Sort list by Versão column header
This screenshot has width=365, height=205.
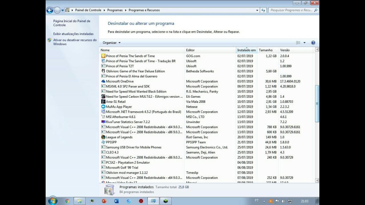pos(296,50)
